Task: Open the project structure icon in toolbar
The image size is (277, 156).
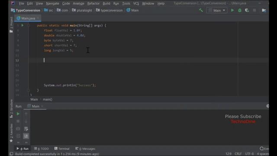Action: point(264,10)
